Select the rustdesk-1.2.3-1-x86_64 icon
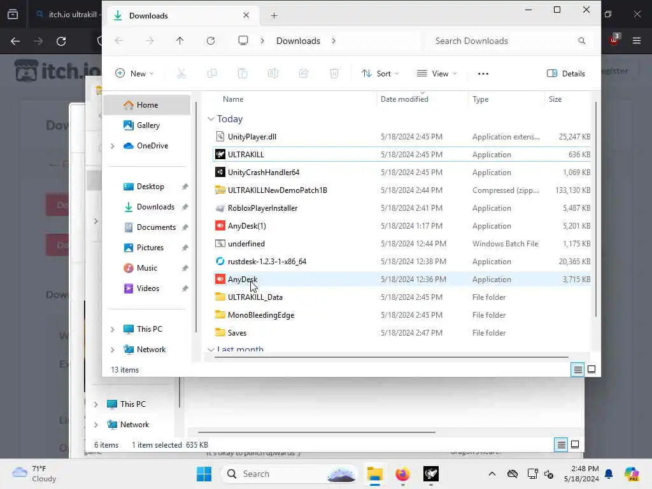This screenshot has width=652, height=489. (x=220, y=262)
